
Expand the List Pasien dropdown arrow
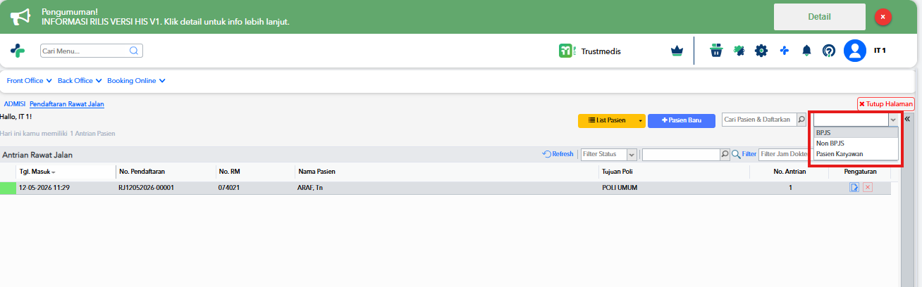coord(641,120)
